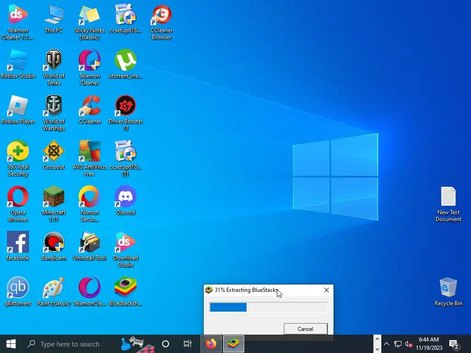
Task: Select the 360 Total Security shortcut
Action: 18,159
